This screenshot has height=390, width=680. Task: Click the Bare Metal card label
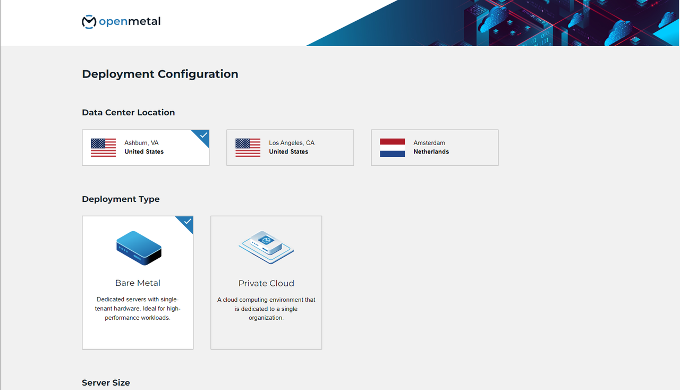click(138, 283)
